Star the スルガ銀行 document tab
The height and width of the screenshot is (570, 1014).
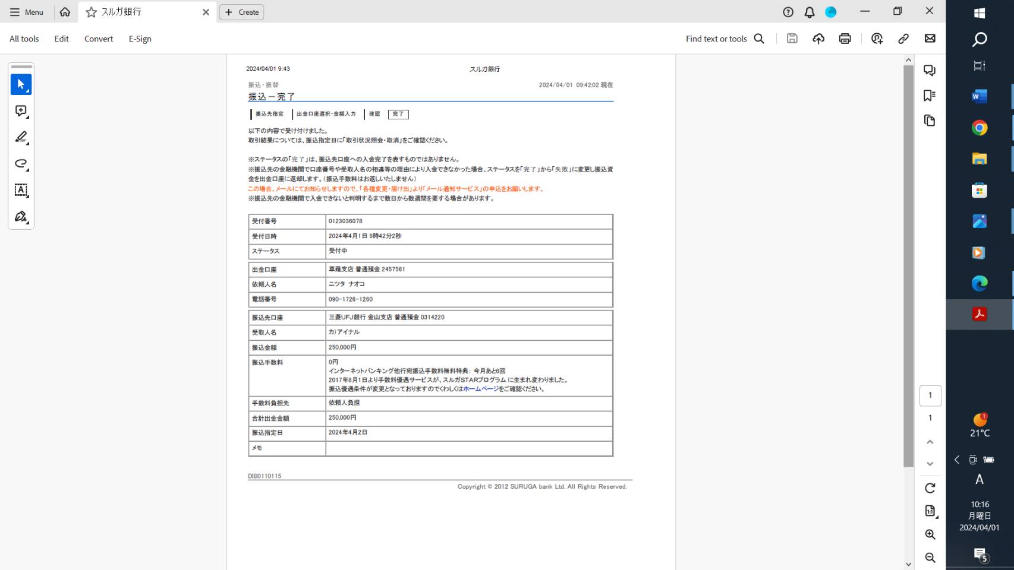(x=91, y=12)
